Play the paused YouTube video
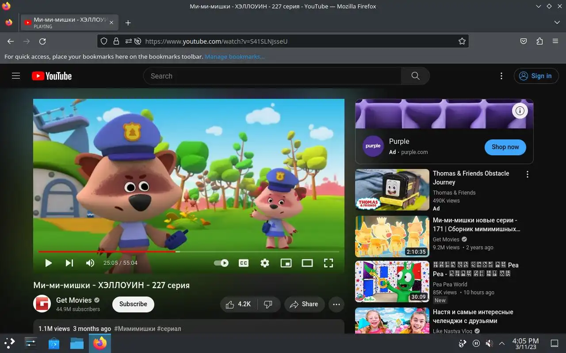 (x=49, y=263)
